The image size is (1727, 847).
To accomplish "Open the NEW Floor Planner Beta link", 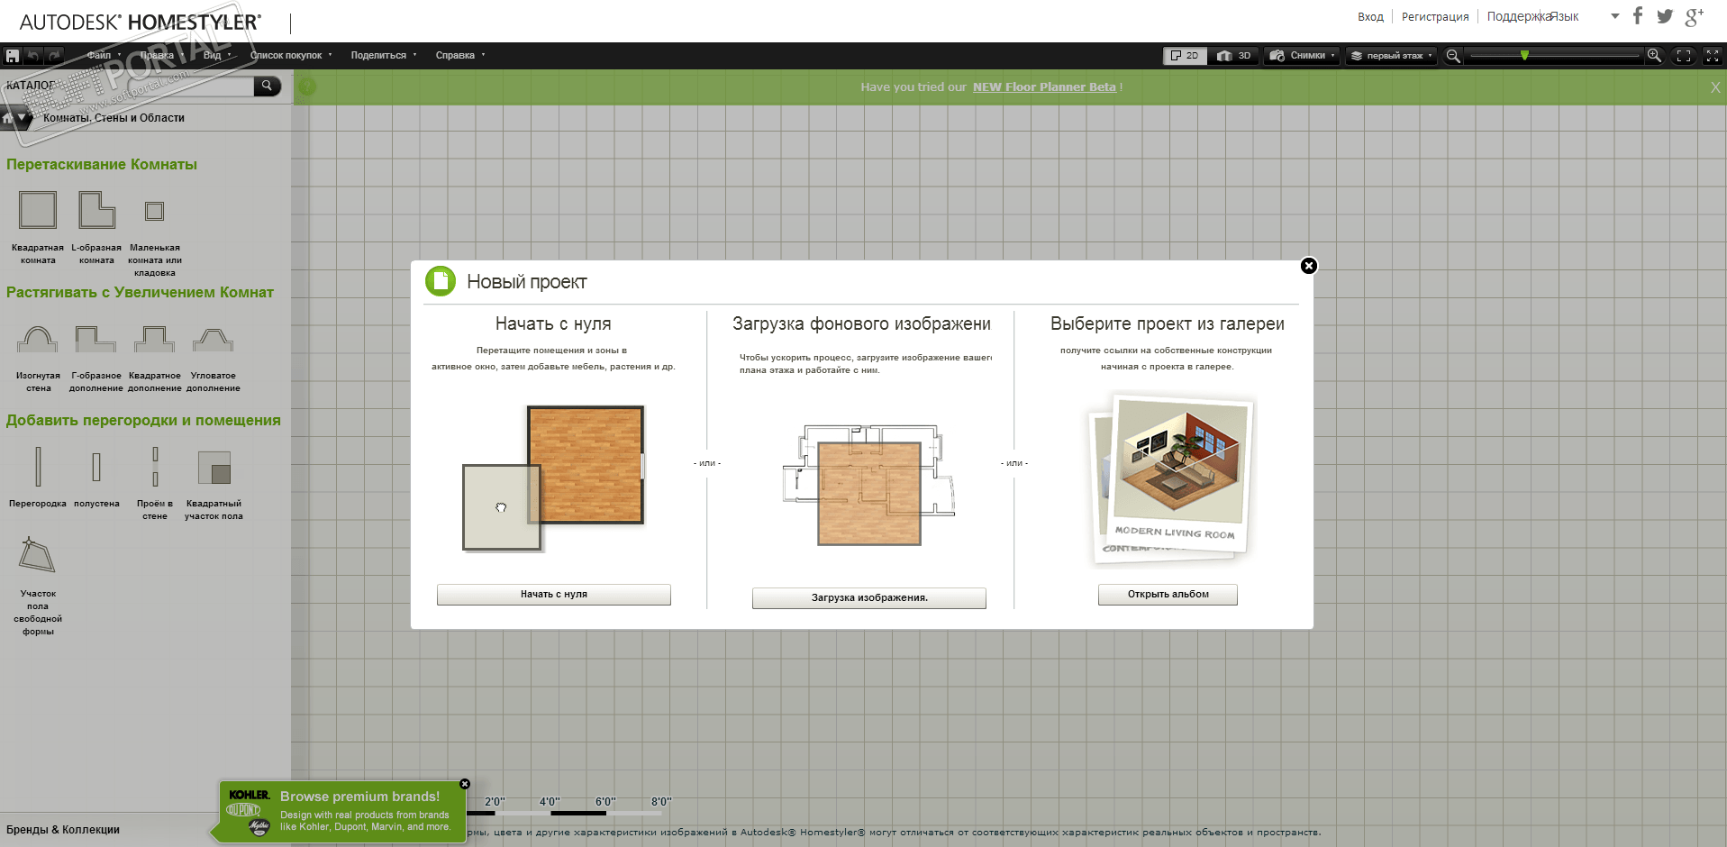I will coord(1044,87).
